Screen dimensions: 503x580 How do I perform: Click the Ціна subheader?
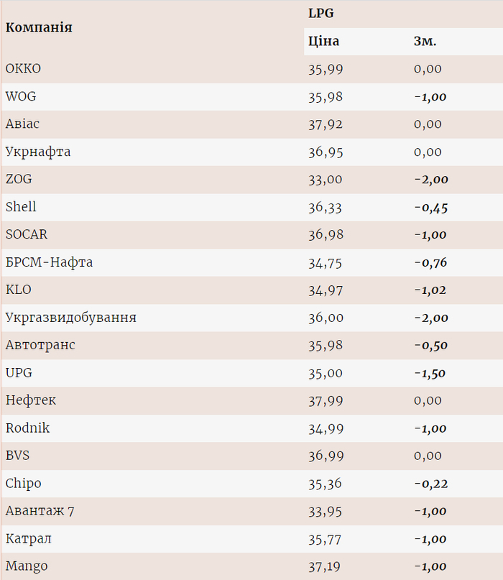click(x=323, y=42)
